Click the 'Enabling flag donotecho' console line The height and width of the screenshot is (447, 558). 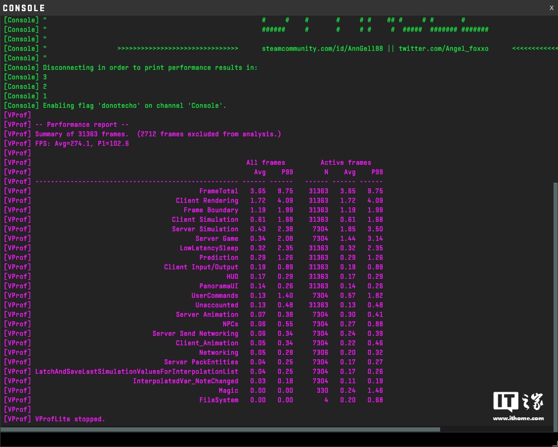[134, 106]
